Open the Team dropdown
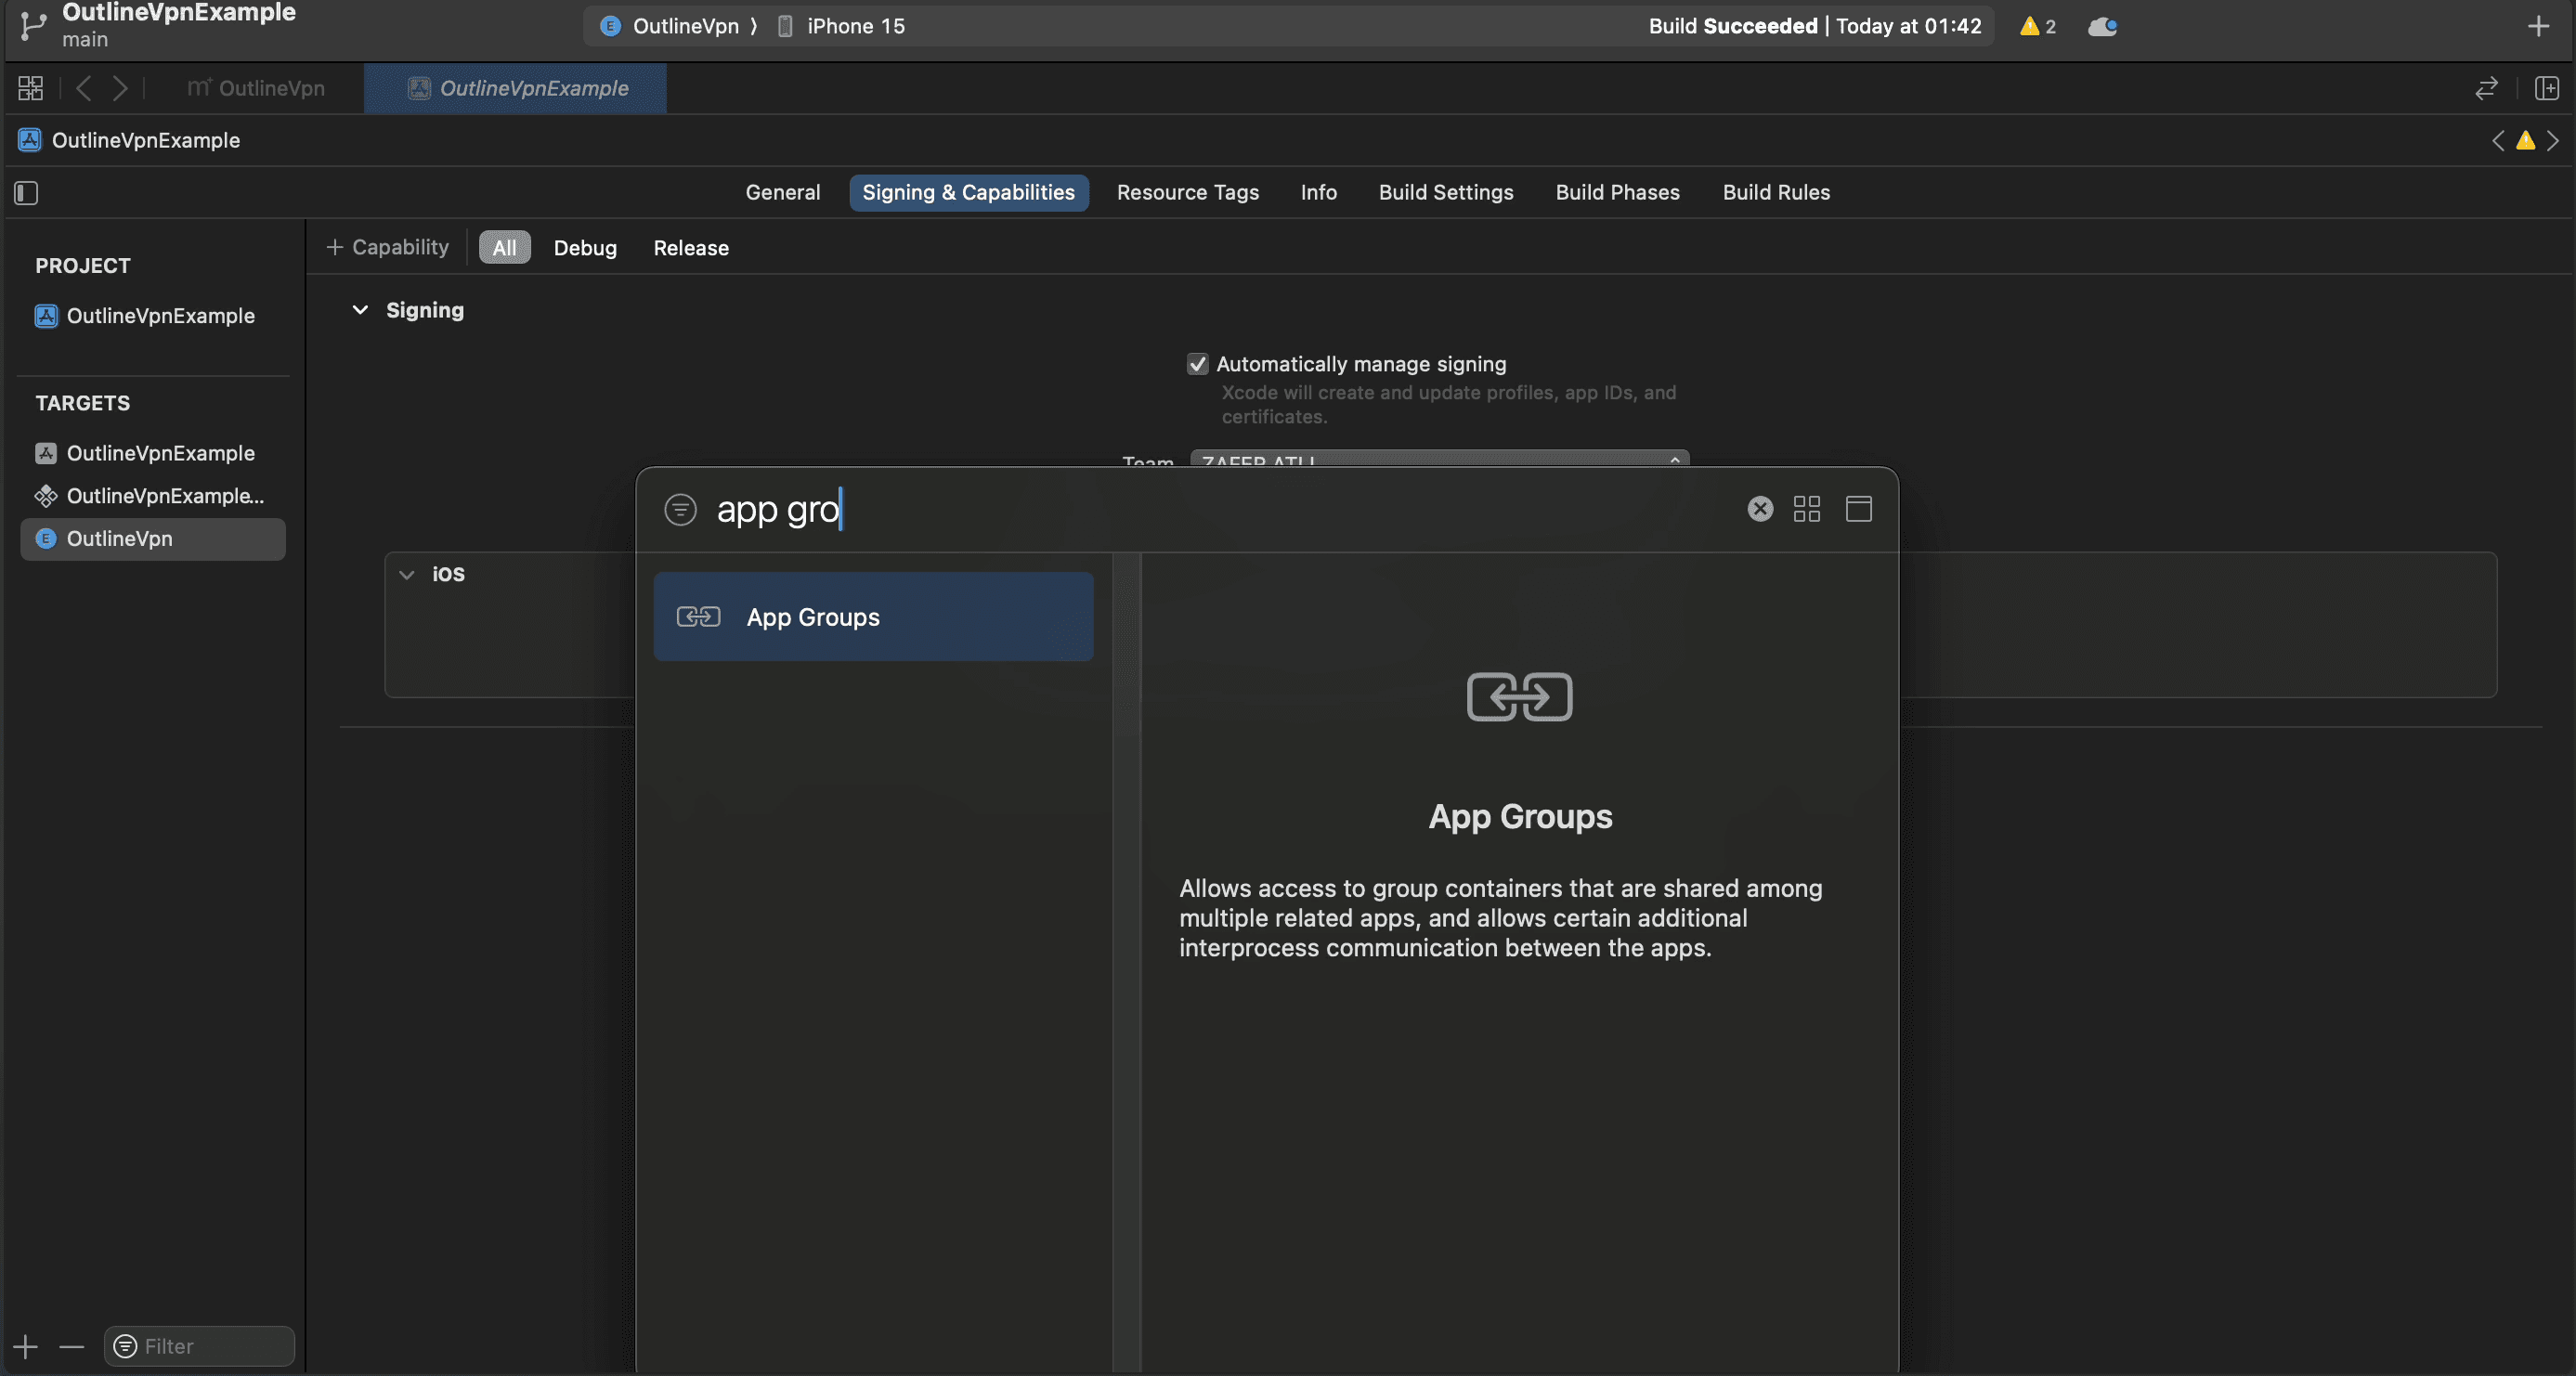The image size is (2576, 1376). (x=1439, y=460)
